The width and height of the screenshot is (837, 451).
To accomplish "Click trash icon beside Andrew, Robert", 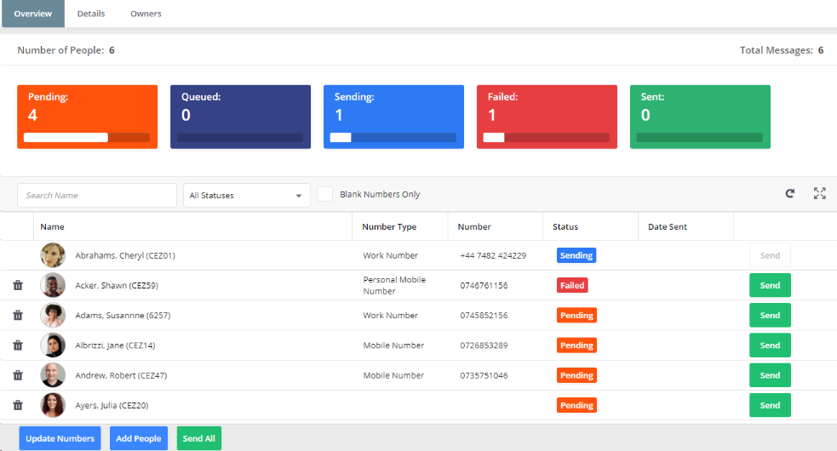I will click(18, 375).
